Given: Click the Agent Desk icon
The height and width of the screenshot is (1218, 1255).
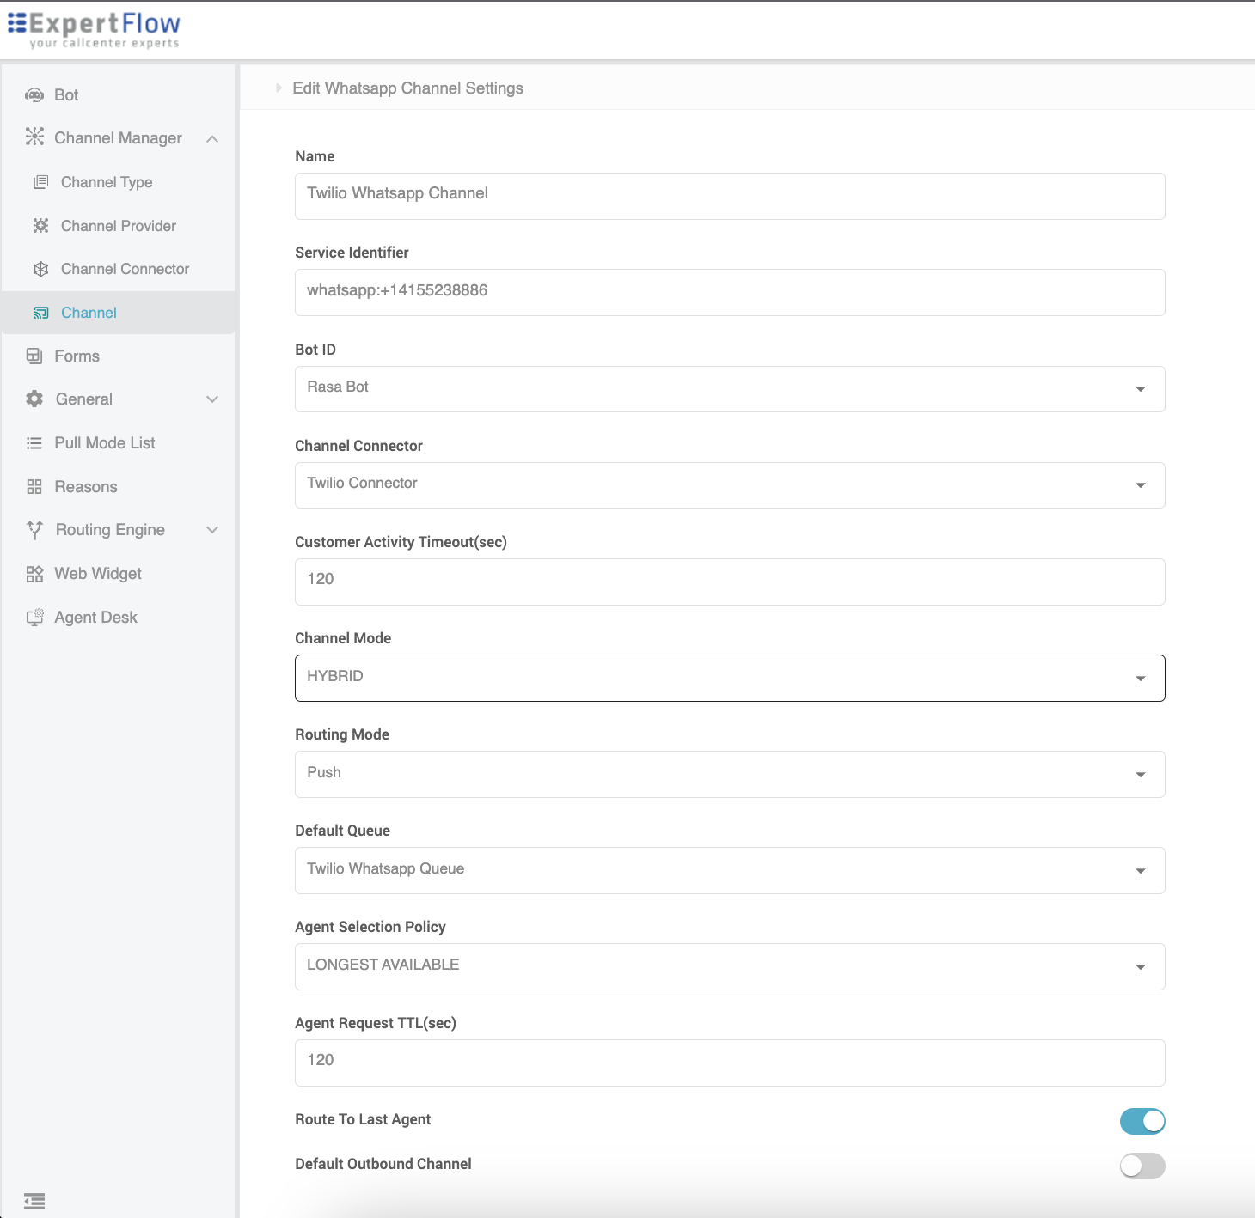Looking at the screenshot, I should coord(34,618).
